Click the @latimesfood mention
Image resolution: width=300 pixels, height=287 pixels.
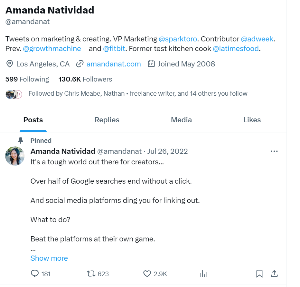pos(236,49)
